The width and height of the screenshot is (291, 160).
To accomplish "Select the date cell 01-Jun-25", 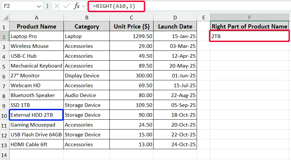I will [x=175, y=75].
